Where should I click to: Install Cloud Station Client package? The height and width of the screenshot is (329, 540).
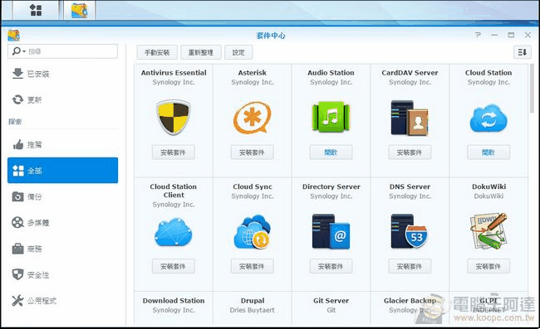click(174, 266)
